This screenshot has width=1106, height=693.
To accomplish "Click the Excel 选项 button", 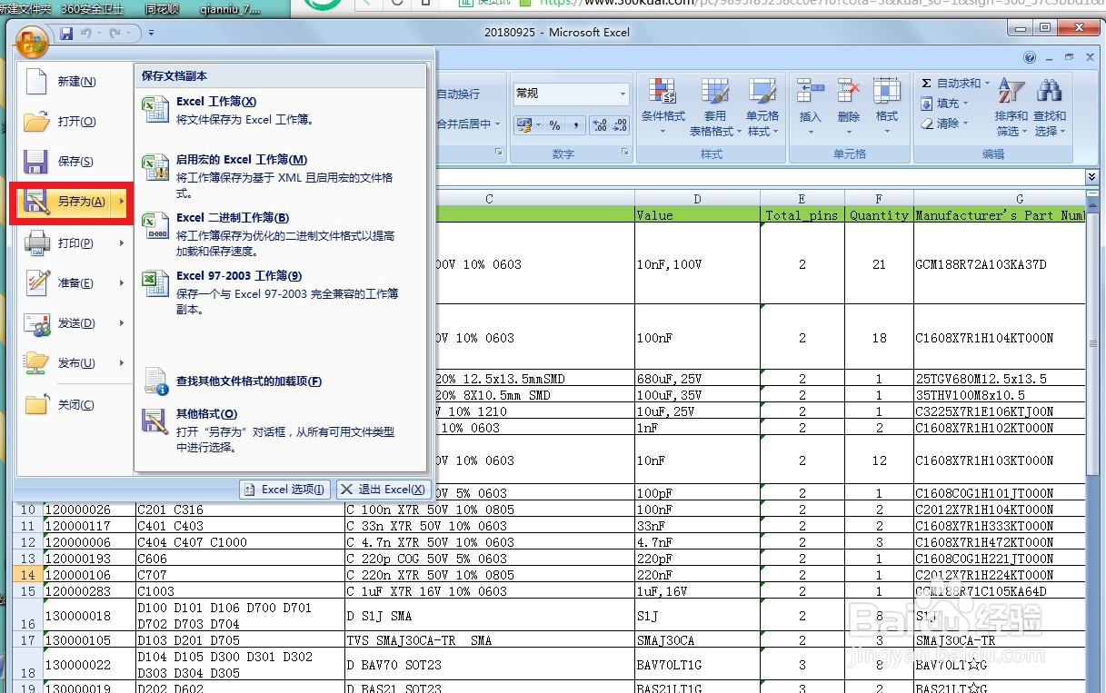I will coord(284,489).
